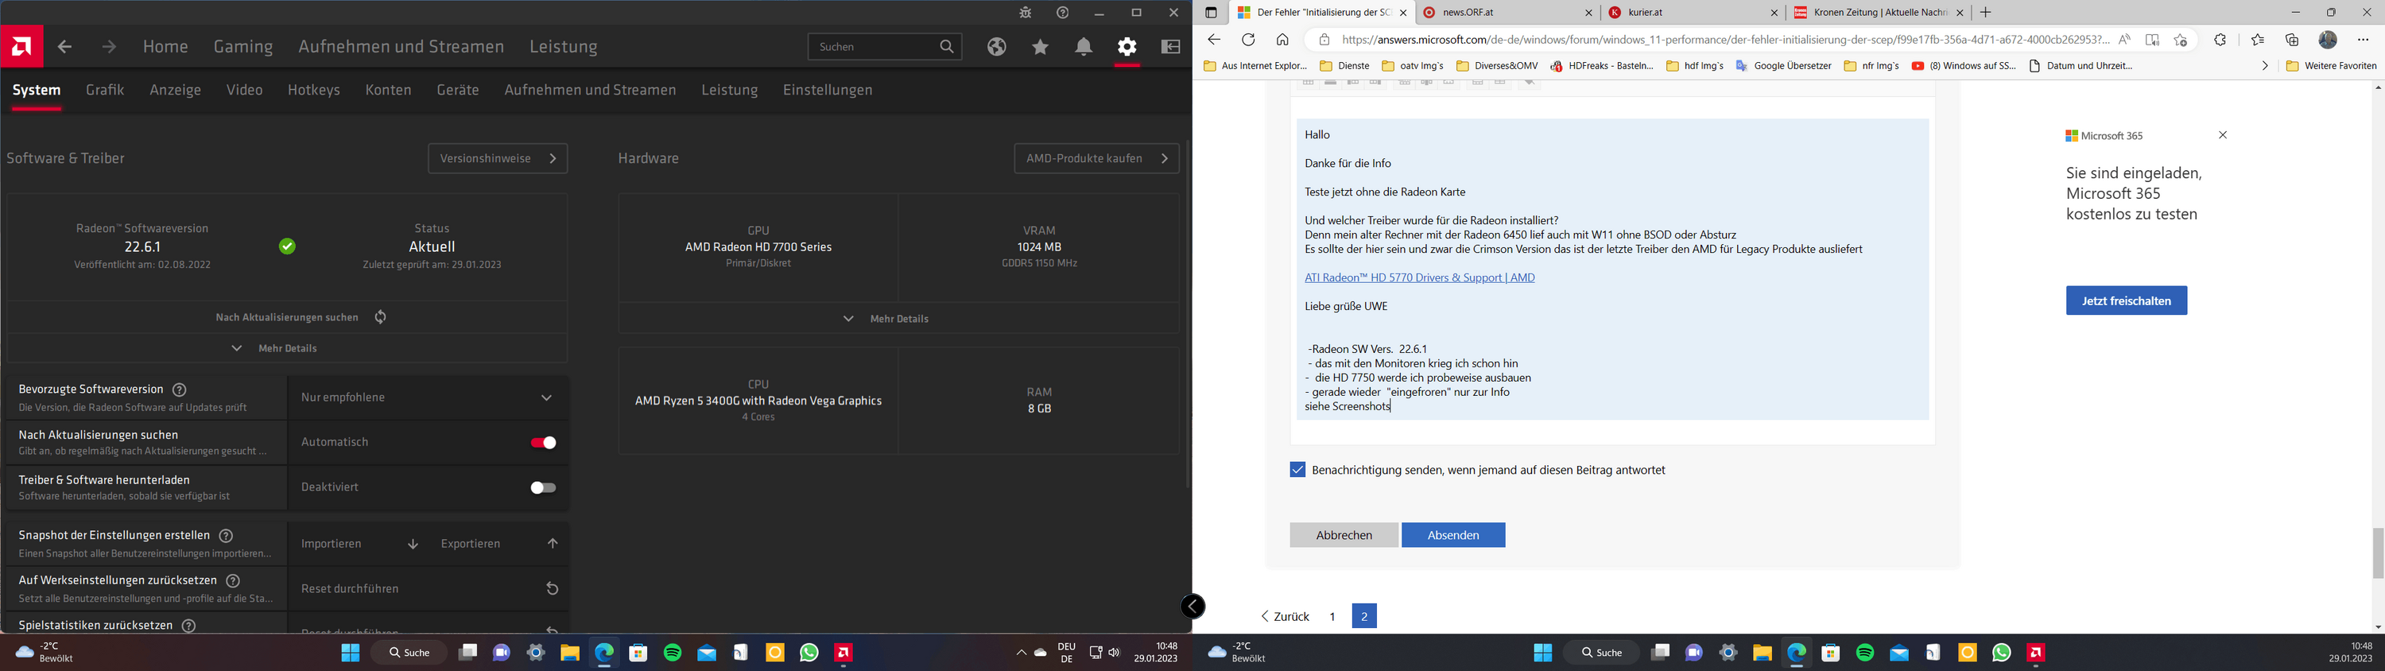The width and height of the screenshot is (2385, 671).
Task: Click Exportieren for settings snapshot
Action: pyautogui.click(x=500, y=545)
